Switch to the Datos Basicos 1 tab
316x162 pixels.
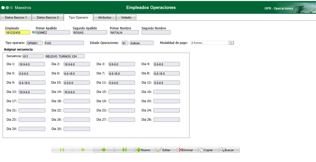point(16,17)
